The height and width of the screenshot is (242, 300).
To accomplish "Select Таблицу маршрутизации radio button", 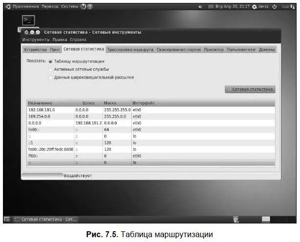I will pos(51,61).
